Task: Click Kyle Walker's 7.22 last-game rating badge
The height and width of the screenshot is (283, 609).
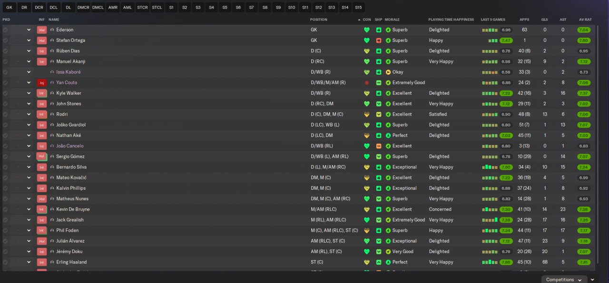Action: tap(506, 93)
